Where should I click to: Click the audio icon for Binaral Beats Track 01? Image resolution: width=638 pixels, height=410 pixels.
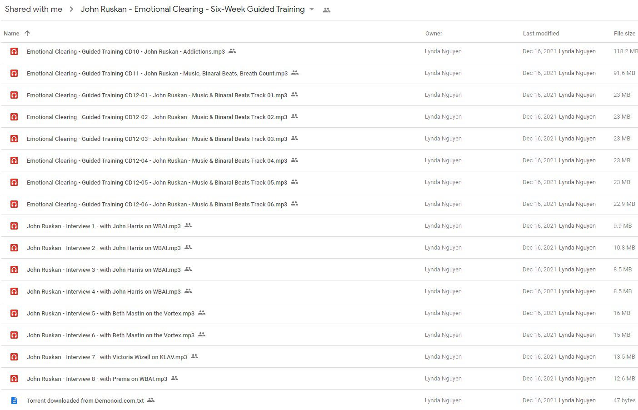pos(14,95)
